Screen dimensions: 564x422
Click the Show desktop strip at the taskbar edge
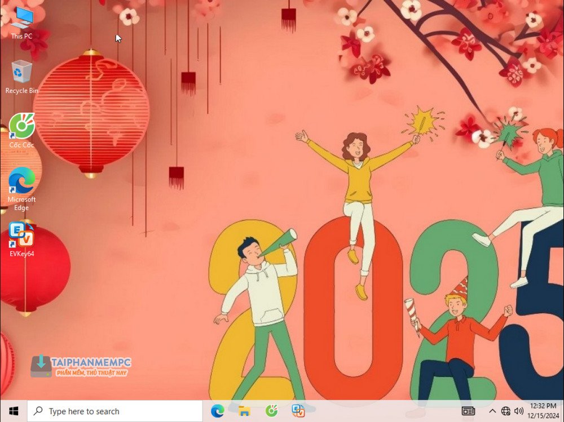562,411
